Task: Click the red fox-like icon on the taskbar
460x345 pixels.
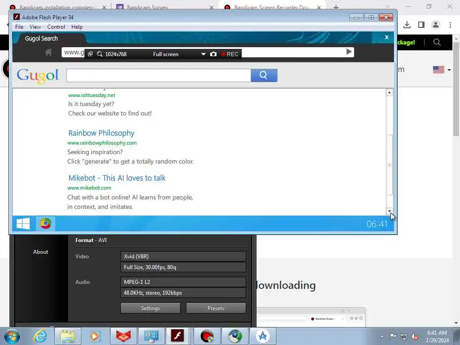Action: 124,336
